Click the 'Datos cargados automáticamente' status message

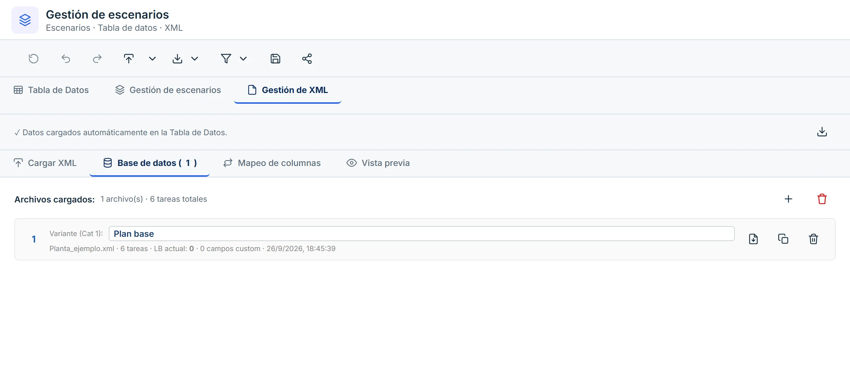(x=121, y=133)
